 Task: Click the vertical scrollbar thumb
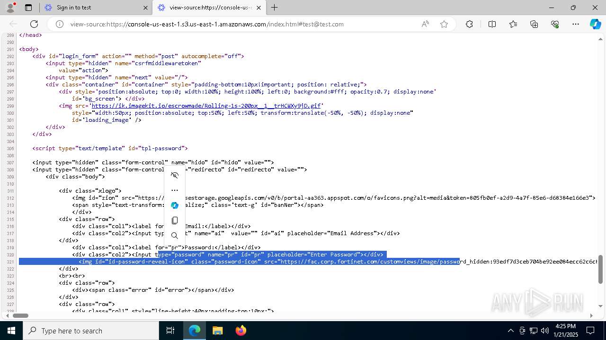[601, 270]
